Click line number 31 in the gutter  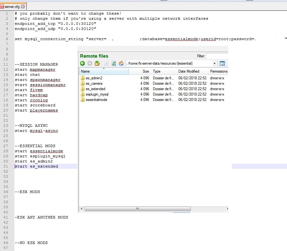[x=6, y=166]
